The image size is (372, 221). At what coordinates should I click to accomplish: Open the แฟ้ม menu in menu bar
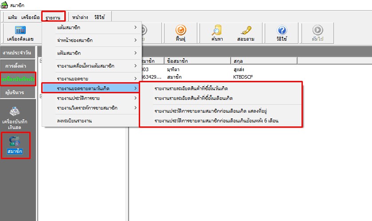pos(13,17)
